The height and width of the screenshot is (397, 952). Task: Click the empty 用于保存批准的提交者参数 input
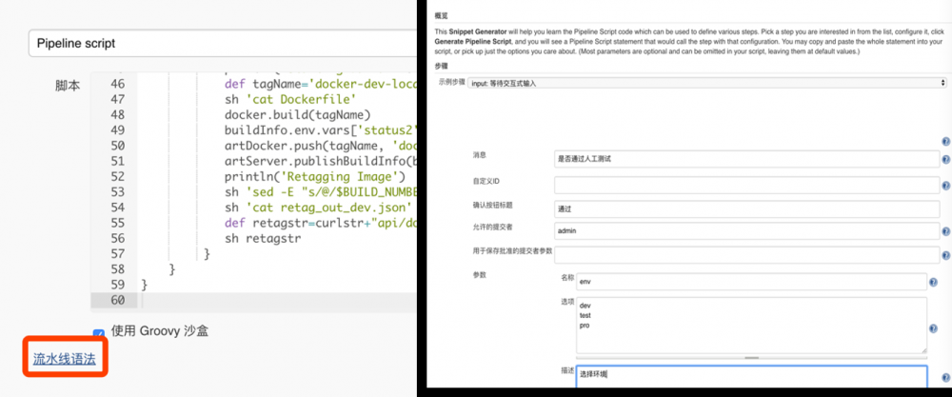coord(746,255)
